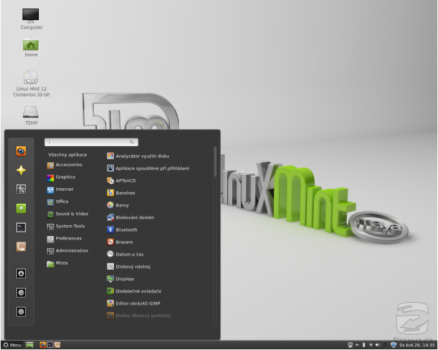Launch Editor obrázků GIMP
Viewport: 438px width, 350px height.
(x=133, y=303)
